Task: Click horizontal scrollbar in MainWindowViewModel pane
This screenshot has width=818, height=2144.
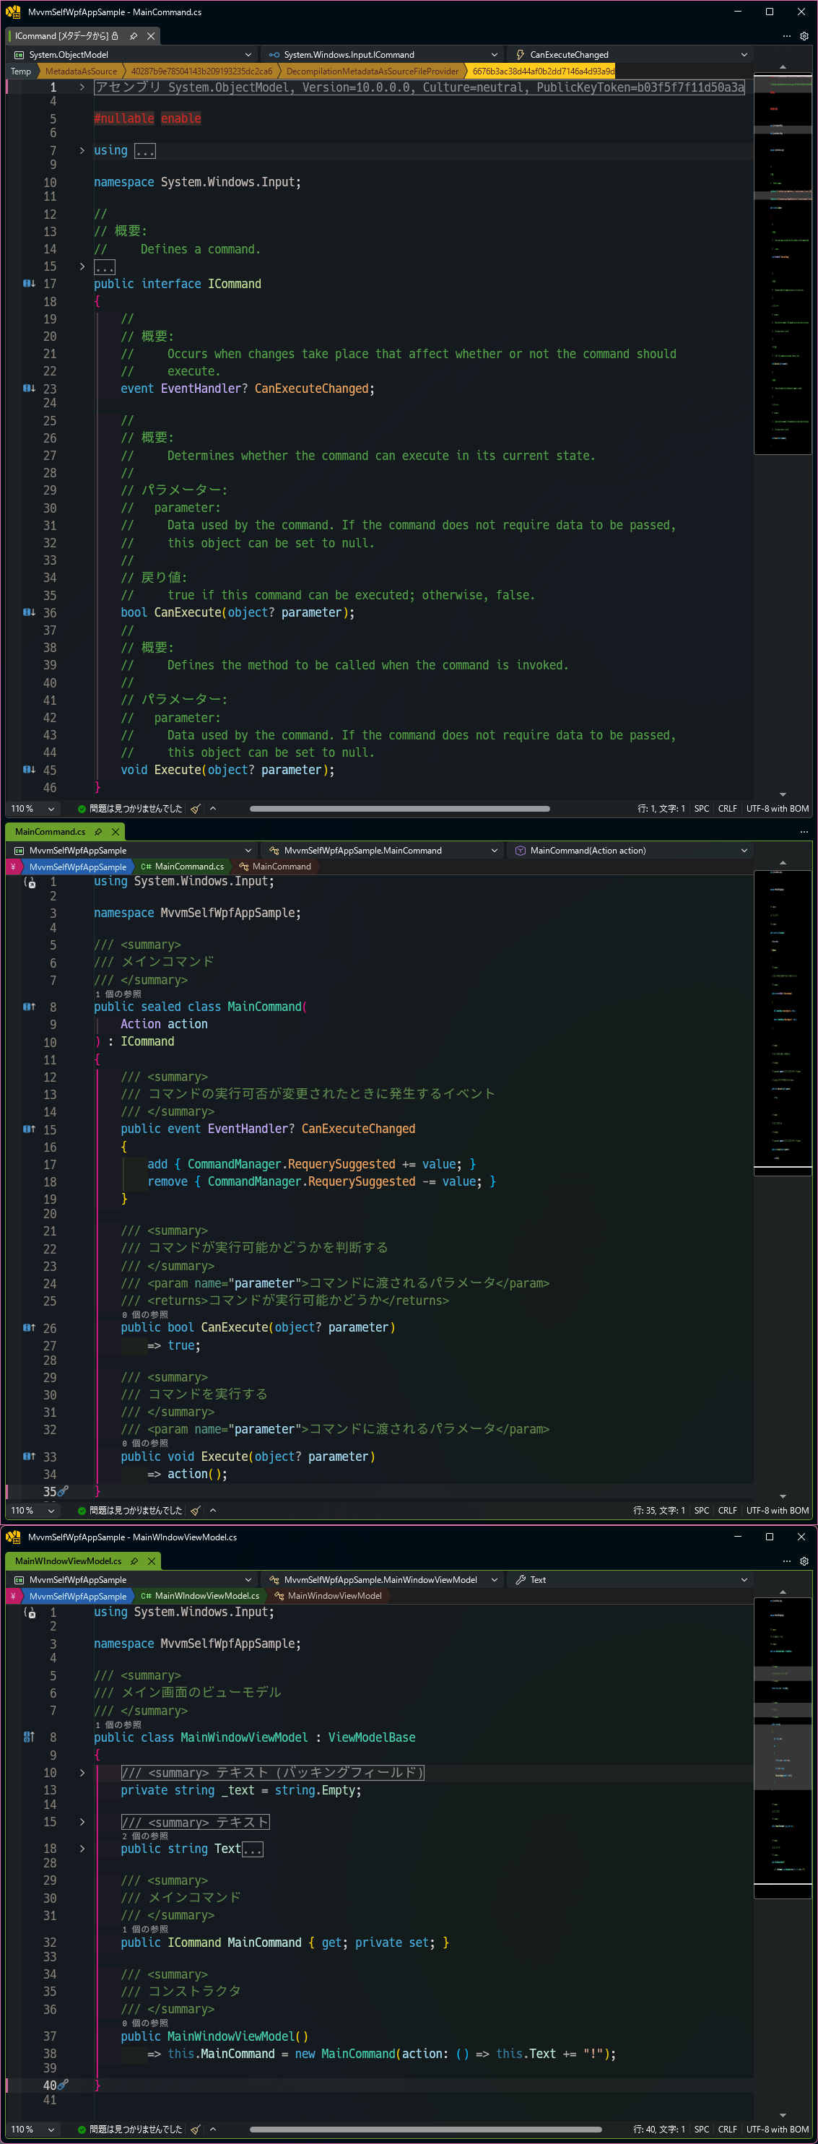Action: 426,2129
